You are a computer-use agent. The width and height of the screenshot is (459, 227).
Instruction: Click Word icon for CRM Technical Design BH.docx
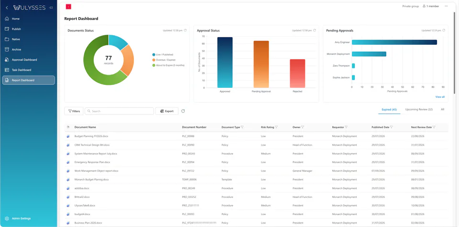pyautogui.click(x=68, y=145)
